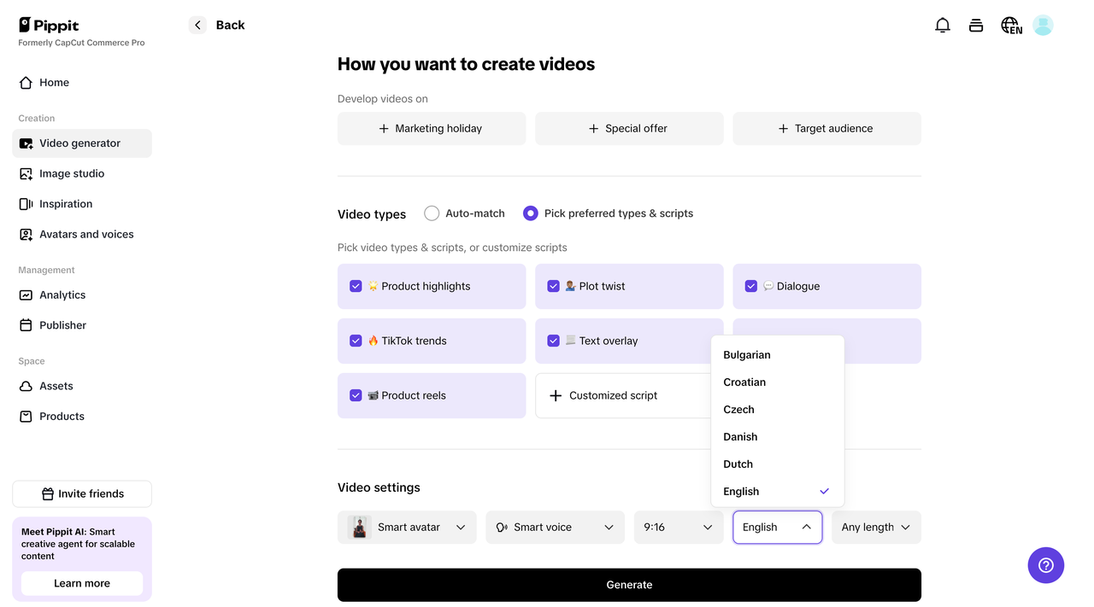Screen dimensions: 1094x607
Task: Open the Image studio sidebar icon
Action: click(72, 173)
